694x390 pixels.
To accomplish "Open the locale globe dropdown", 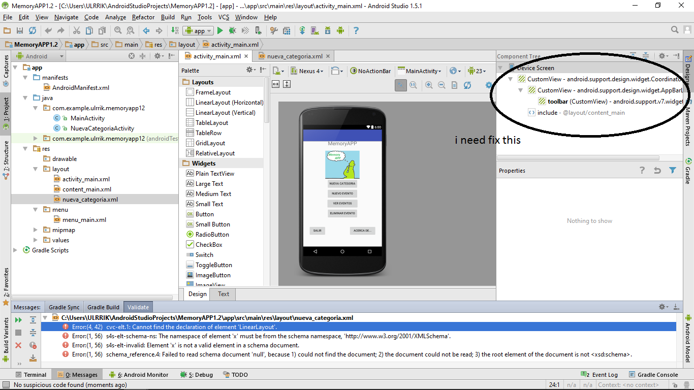I will pos(455,71).
